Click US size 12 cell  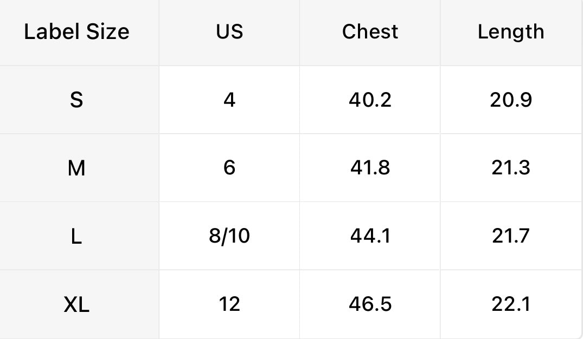229,304
